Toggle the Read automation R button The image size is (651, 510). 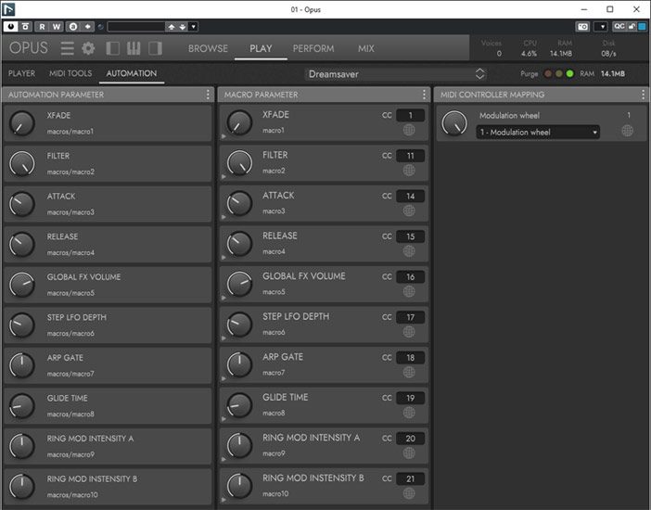click(42, 27)
